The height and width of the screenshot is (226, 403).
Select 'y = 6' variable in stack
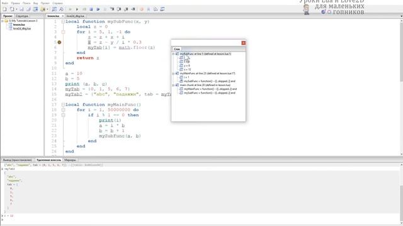pyautogui.click(x=187, y=66)
